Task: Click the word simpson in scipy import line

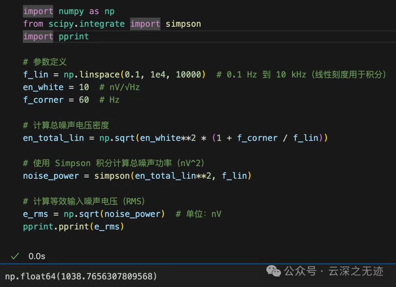Action: click(x=183, y=24)
